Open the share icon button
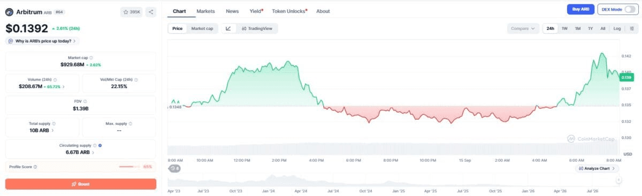The image size is (642, 196). point(151,11)
